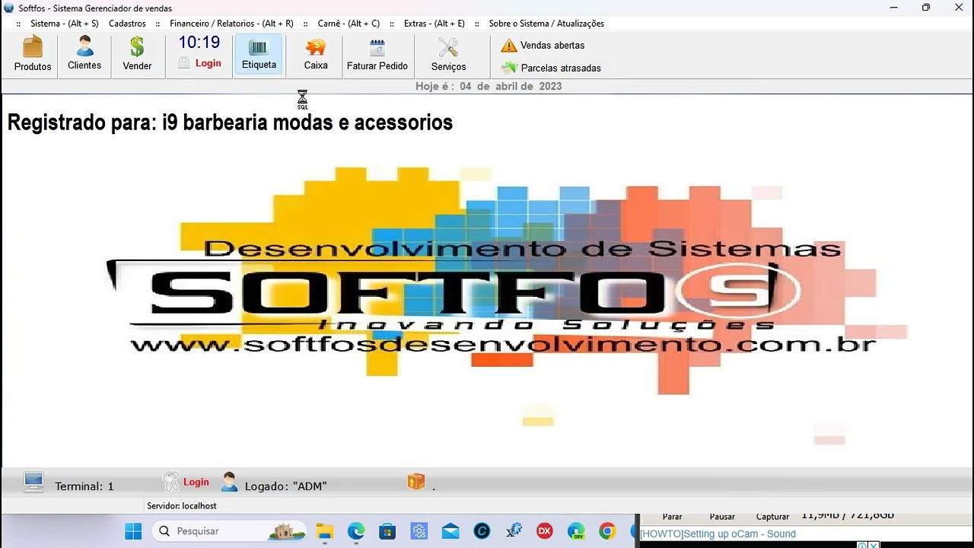Open the Caixa piggy bank tool
This screenshot has height=548, width=974.
coord(316,54)
